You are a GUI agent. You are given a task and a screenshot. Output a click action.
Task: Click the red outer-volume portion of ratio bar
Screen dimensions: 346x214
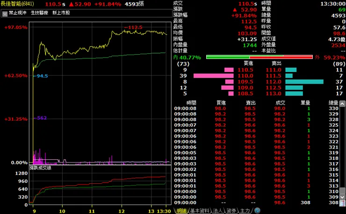point(281,57)
